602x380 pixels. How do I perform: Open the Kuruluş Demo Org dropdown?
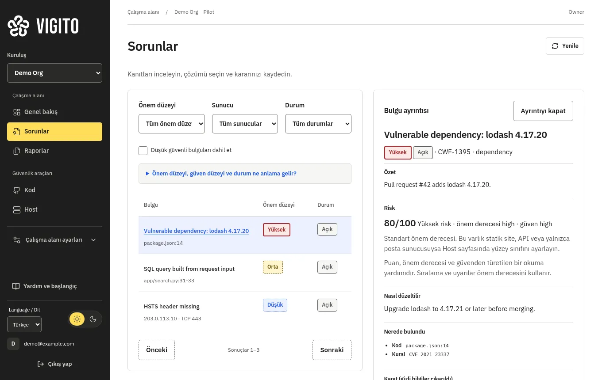click(x=54, y=73)
